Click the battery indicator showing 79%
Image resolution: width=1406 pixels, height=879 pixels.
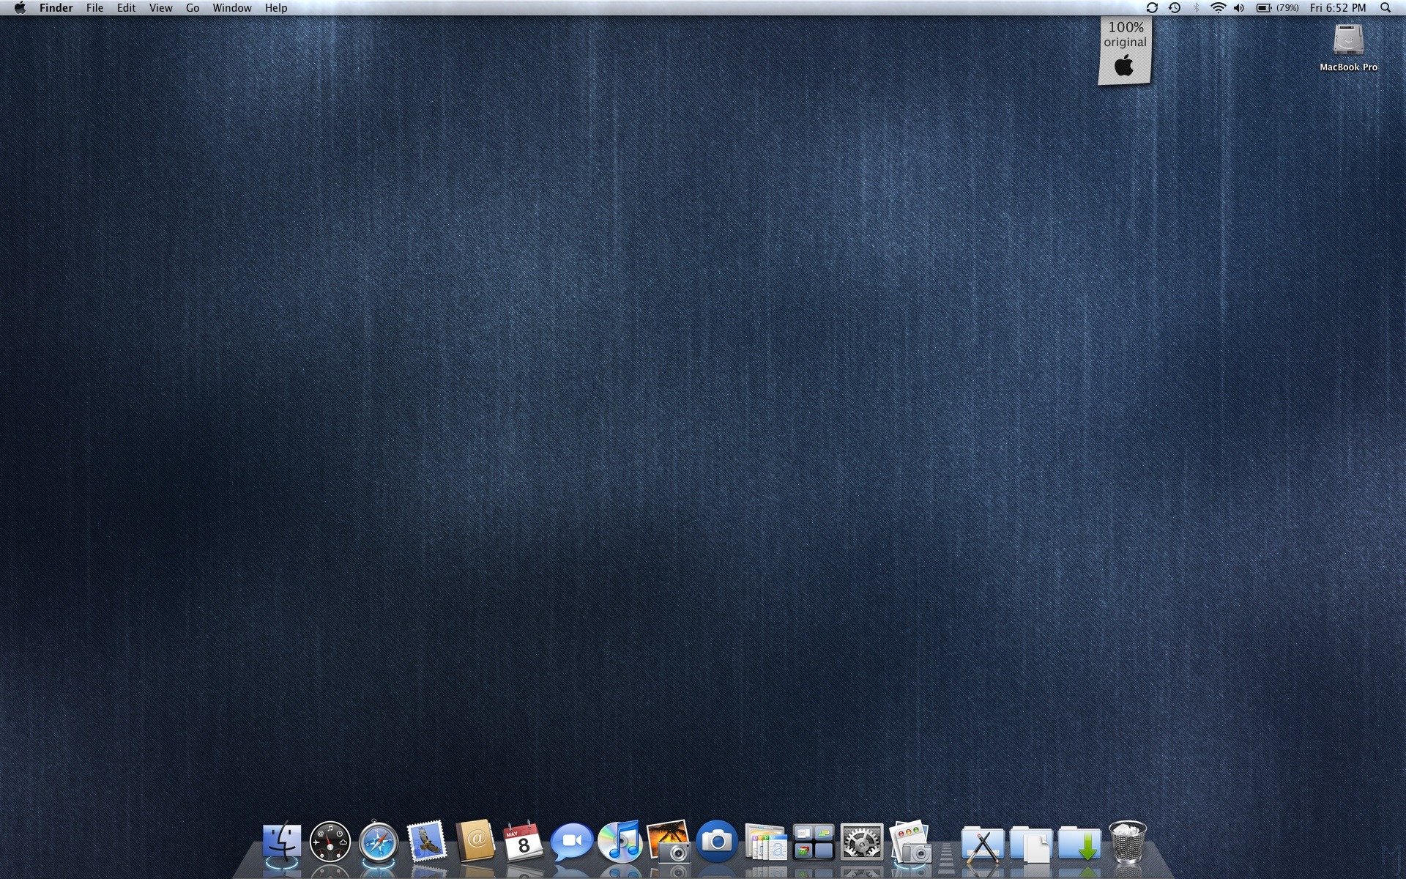pyautogui.click(x=1277, y=8)
